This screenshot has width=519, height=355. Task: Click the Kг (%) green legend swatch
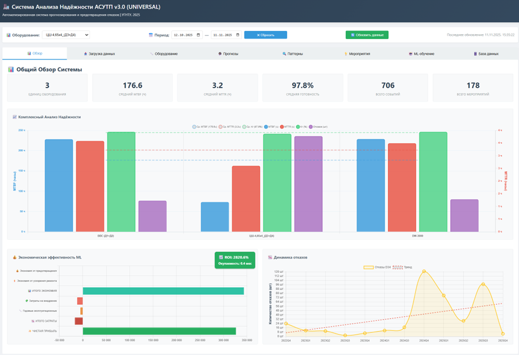pos(298,126)
